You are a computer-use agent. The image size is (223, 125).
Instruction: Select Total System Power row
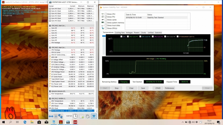click(x=72, y=81)
